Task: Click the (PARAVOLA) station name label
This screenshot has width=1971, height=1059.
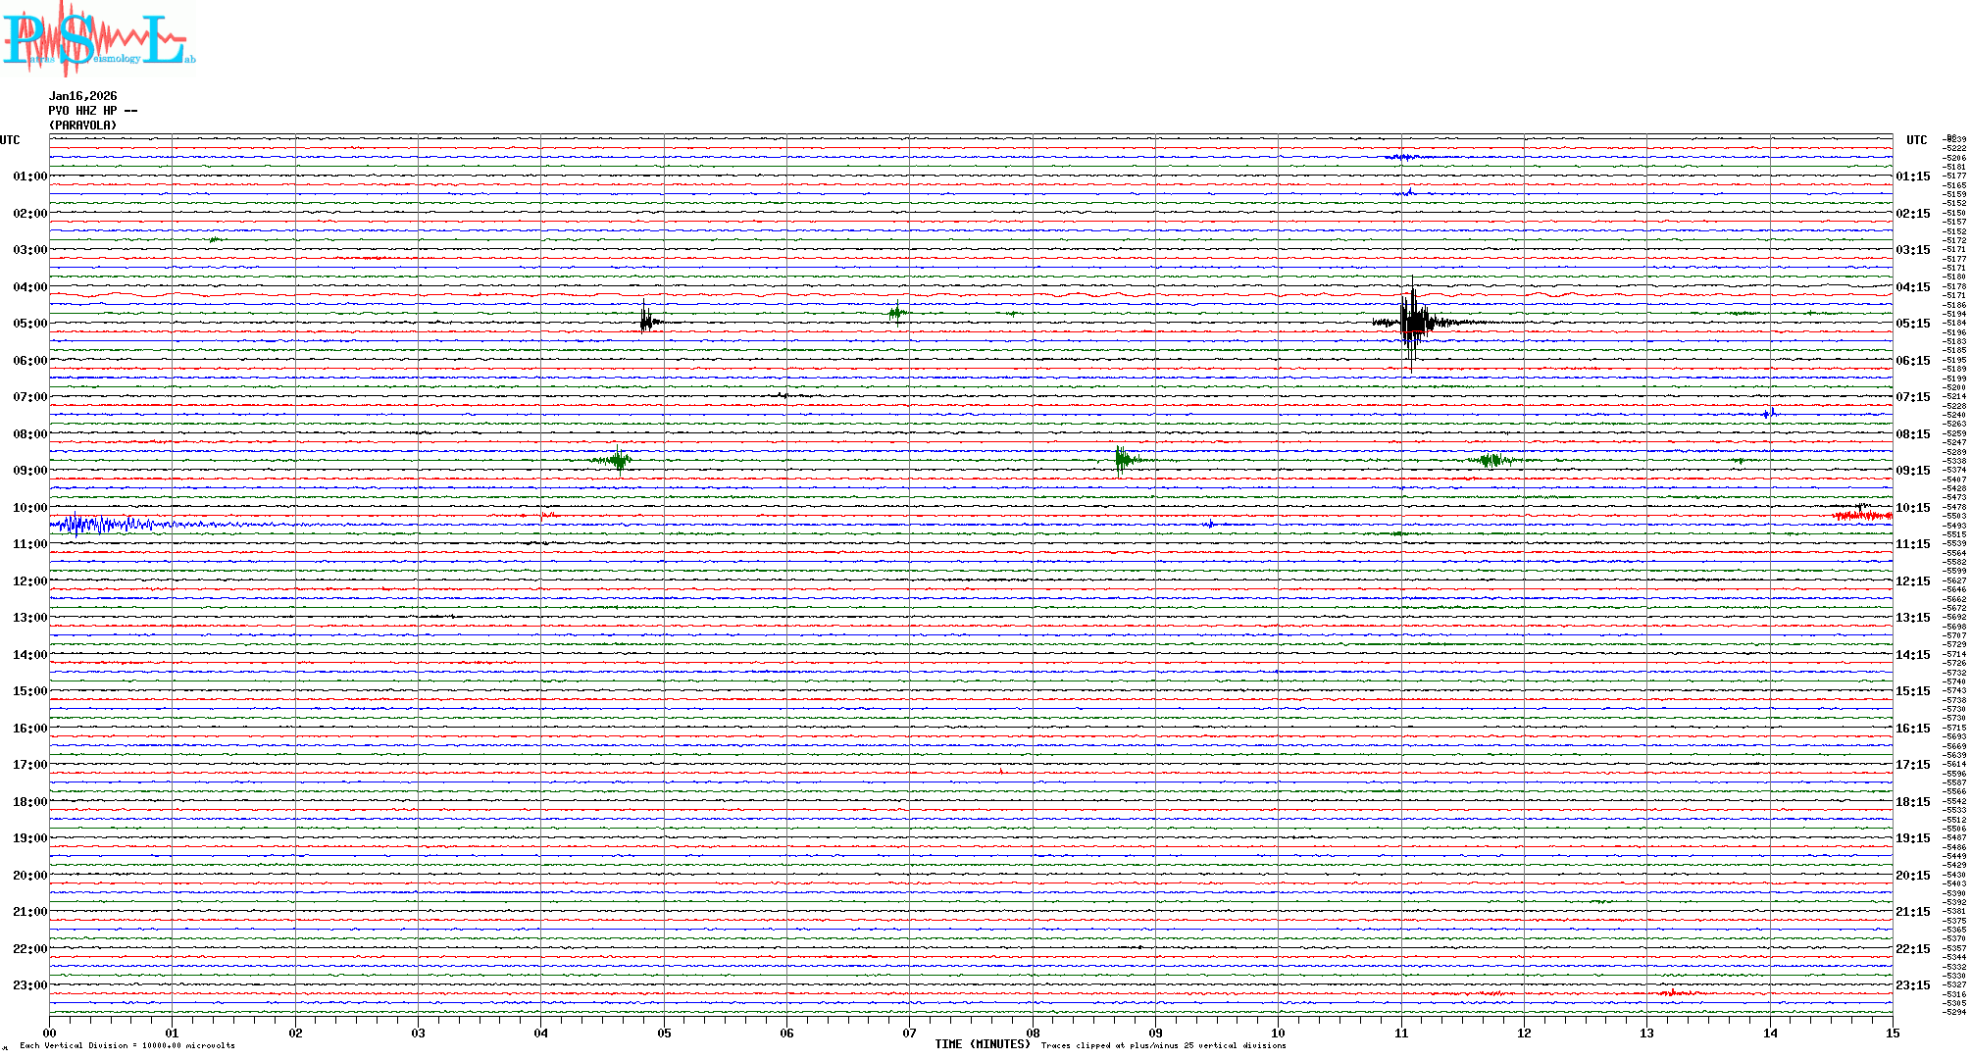Action: click(x=82, y=126)
